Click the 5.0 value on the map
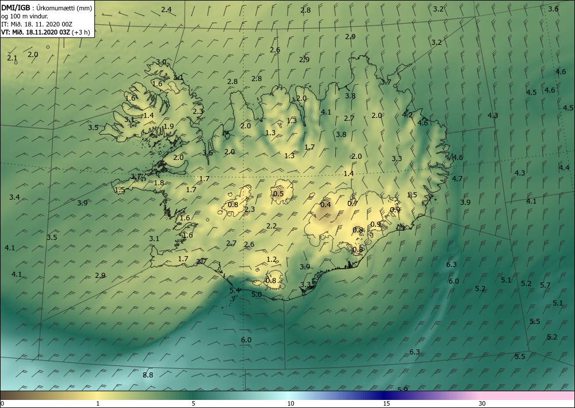The width and height of the screenshot is (575, 408). [256, 295]
